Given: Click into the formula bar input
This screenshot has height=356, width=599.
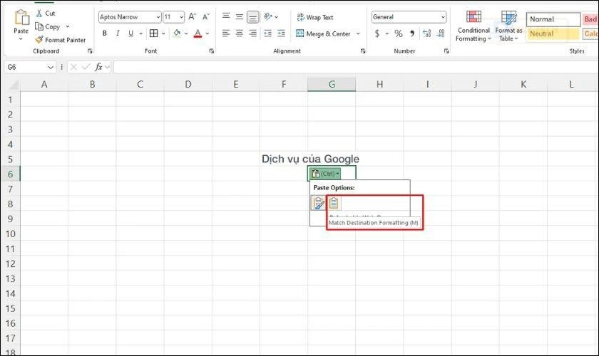Looking at the screenshot, I should 355,67.
